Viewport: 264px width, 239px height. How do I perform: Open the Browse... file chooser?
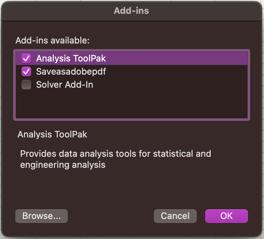click(x=42, y=216)
